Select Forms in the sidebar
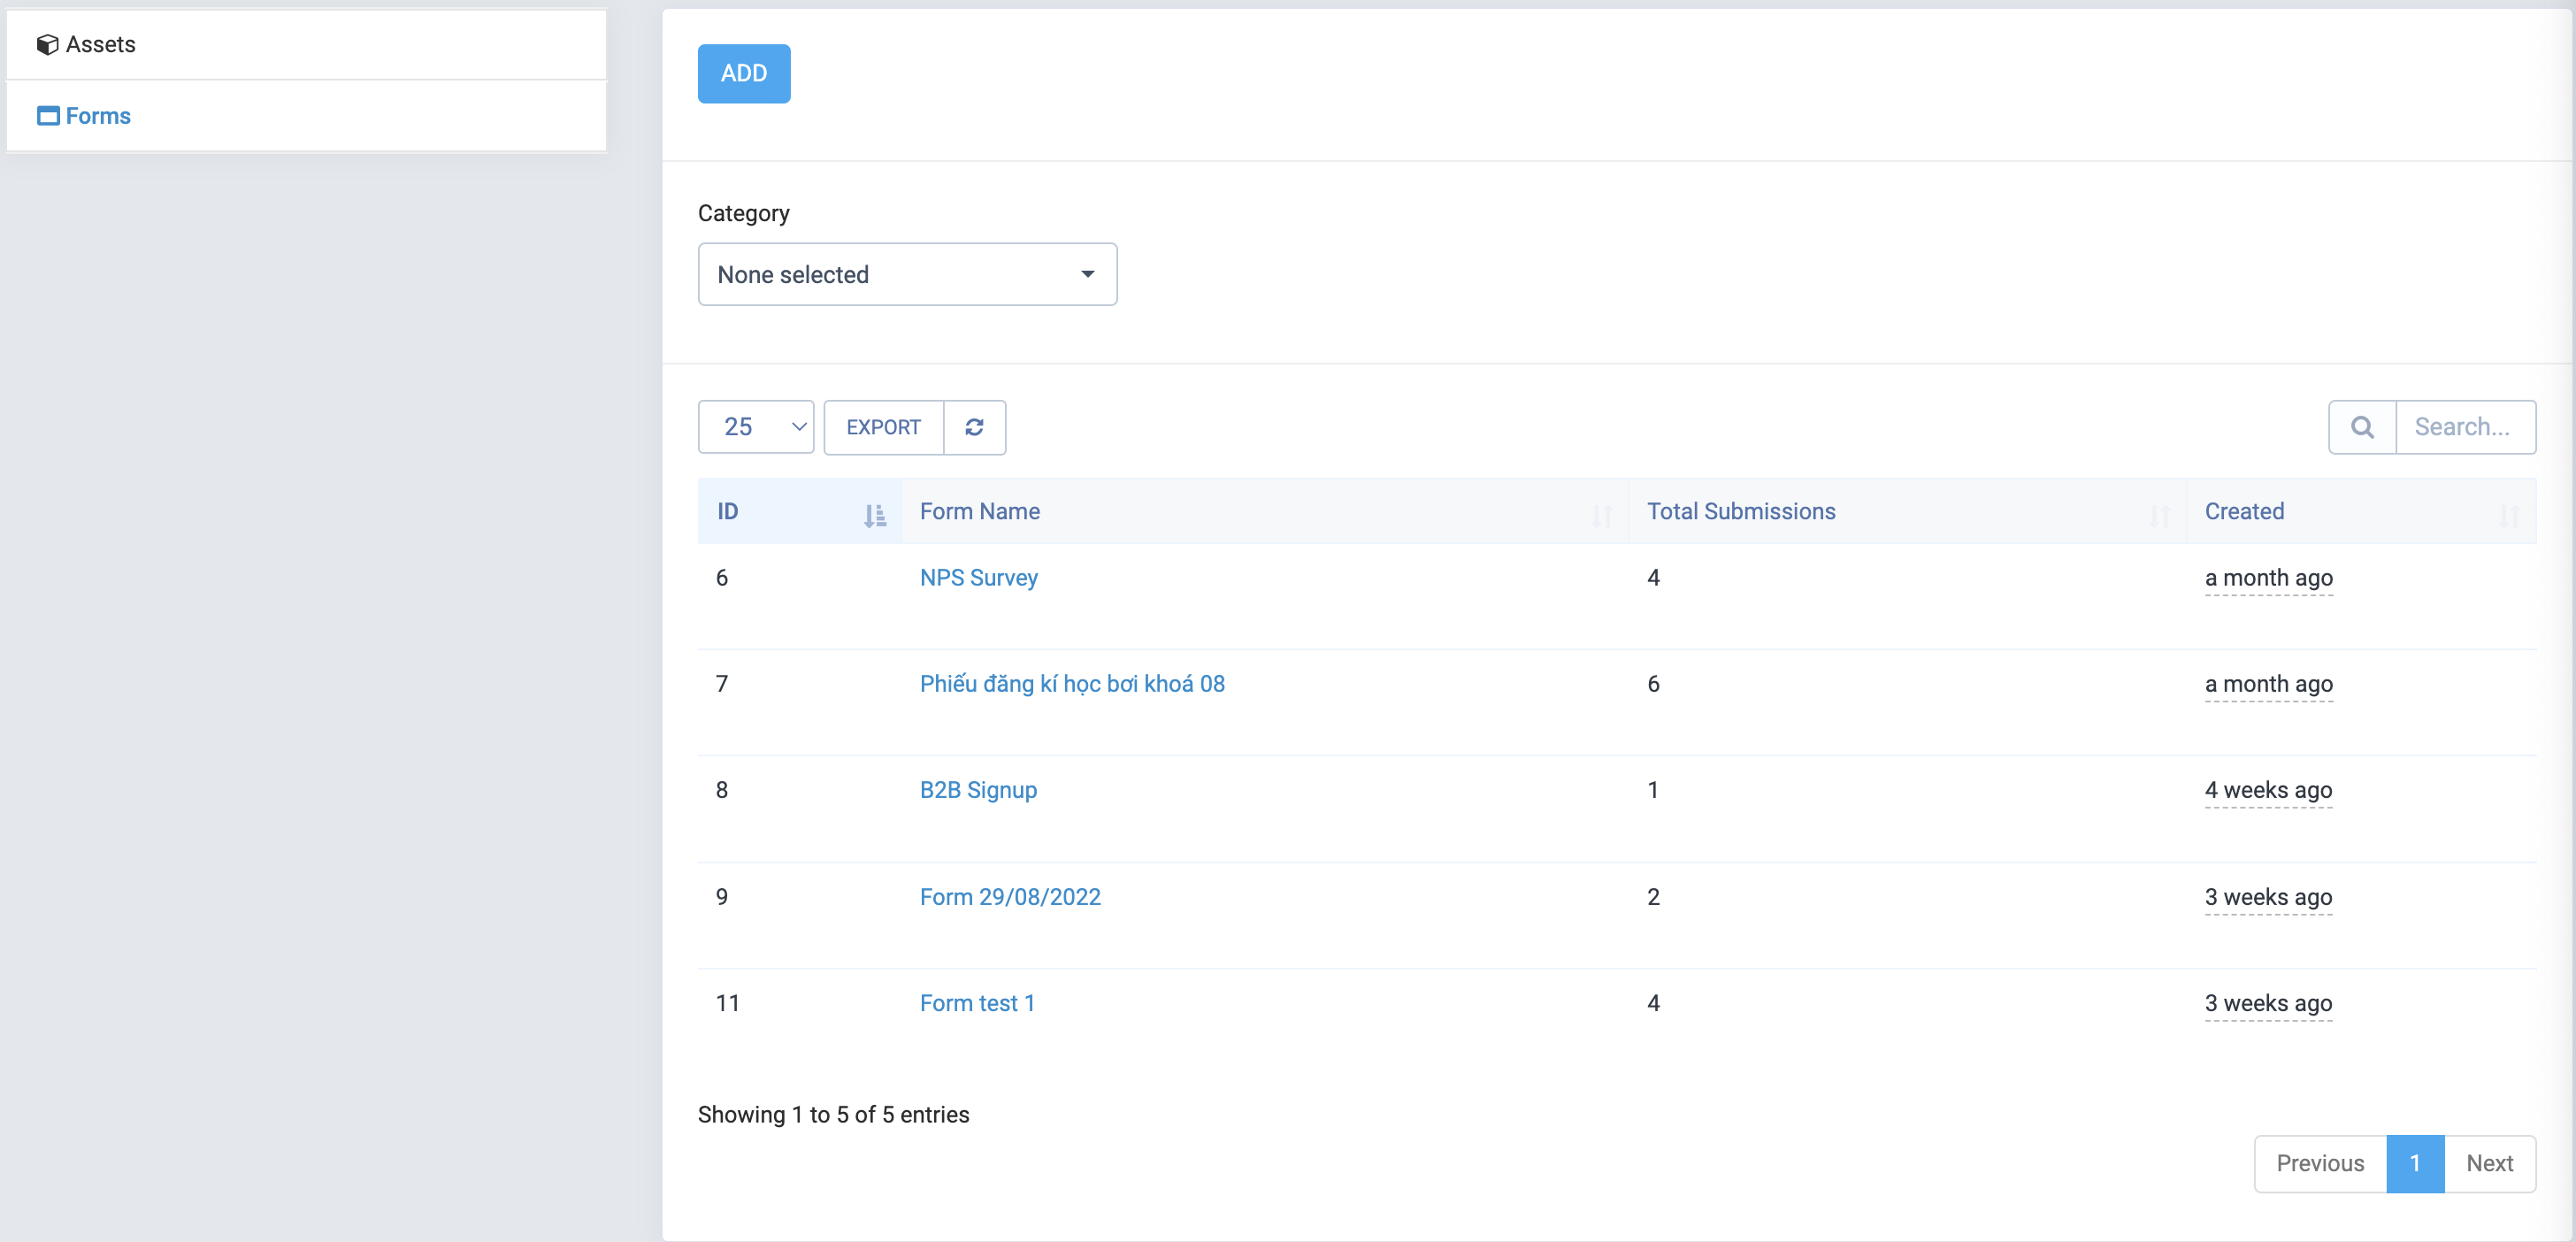Image resolution: width=2576 pixels, height=1242 pixels. [x=98, y=116]
